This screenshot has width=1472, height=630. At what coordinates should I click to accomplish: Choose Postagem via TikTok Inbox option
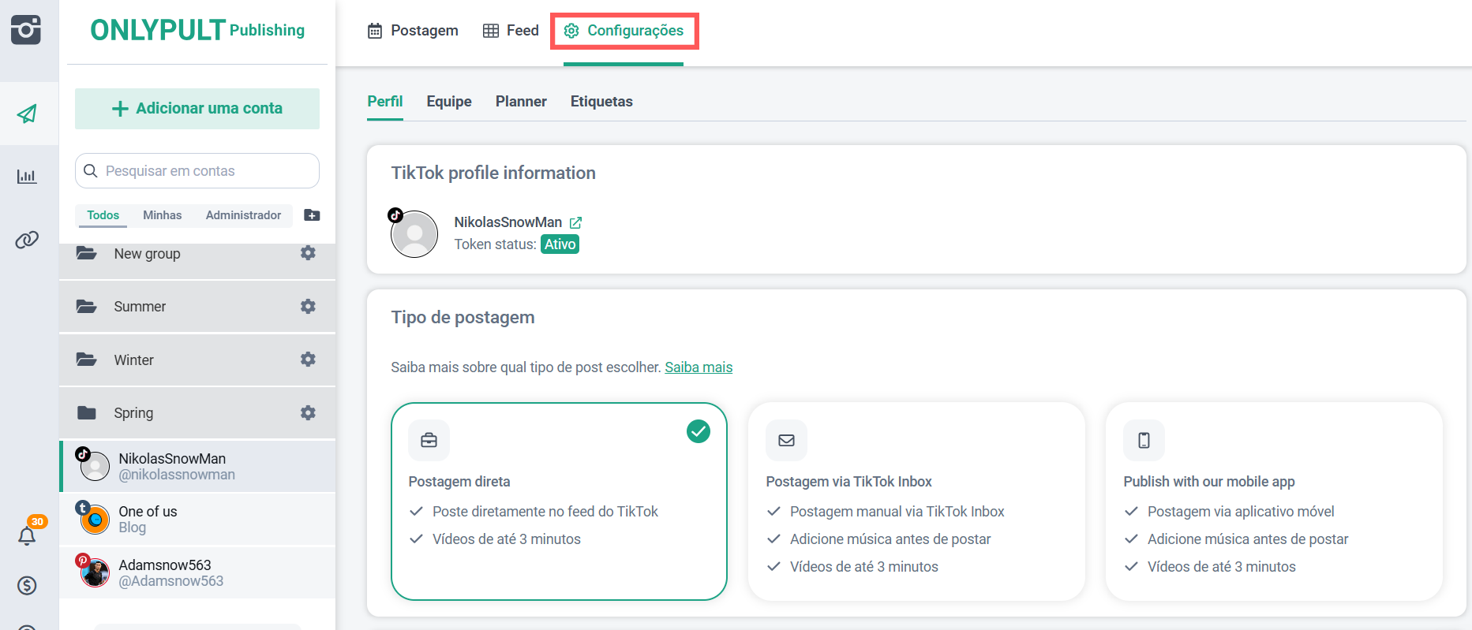pyautogui.click(x=916, y=501)
